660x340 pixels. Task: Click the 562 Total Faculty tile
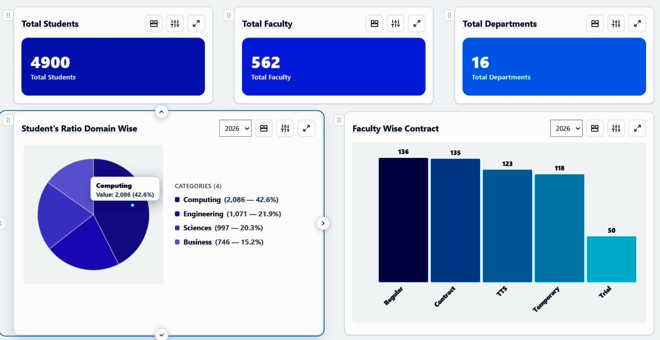click(334, 67)
